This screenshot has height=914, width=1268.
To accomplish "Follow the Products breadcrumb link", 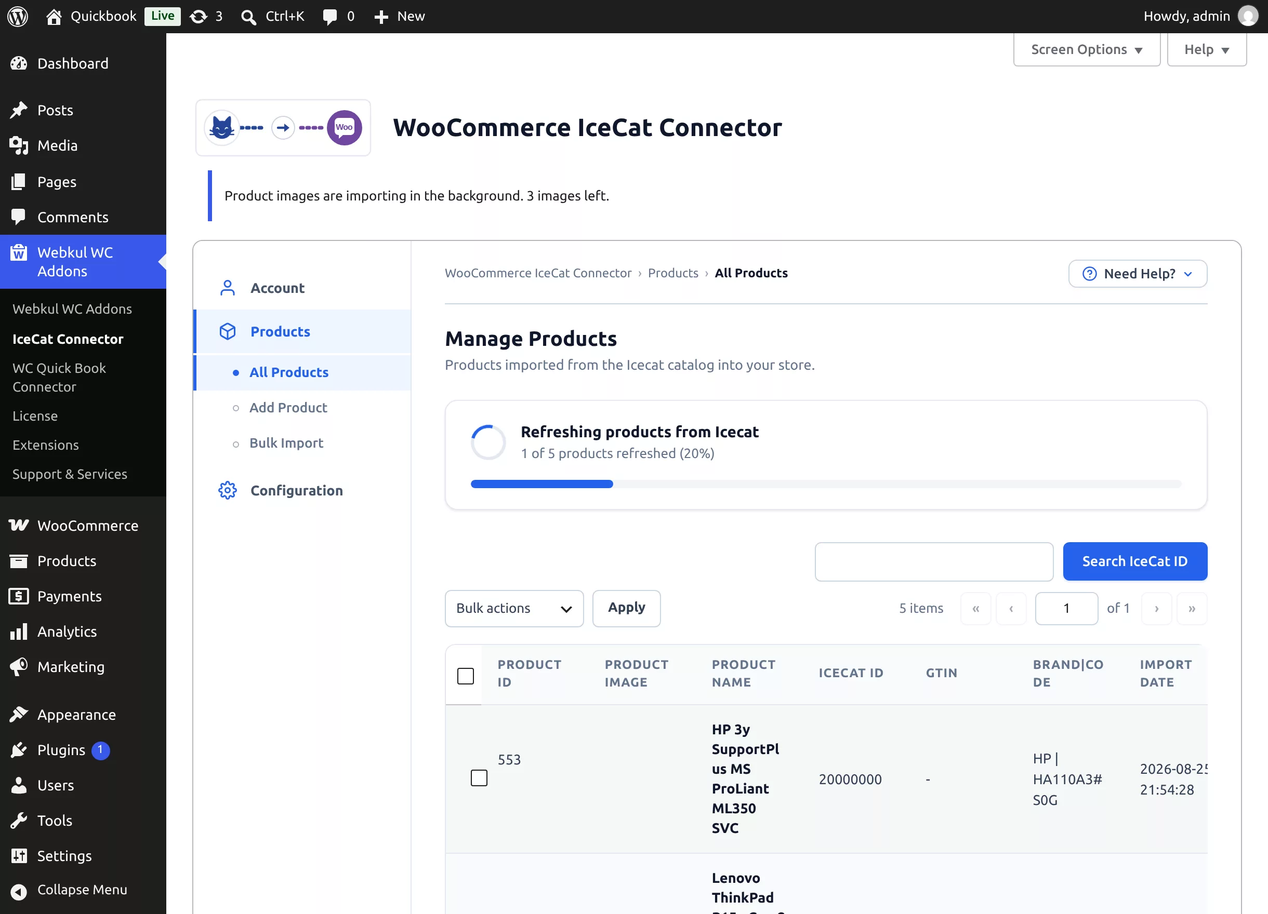I will 672,273.
